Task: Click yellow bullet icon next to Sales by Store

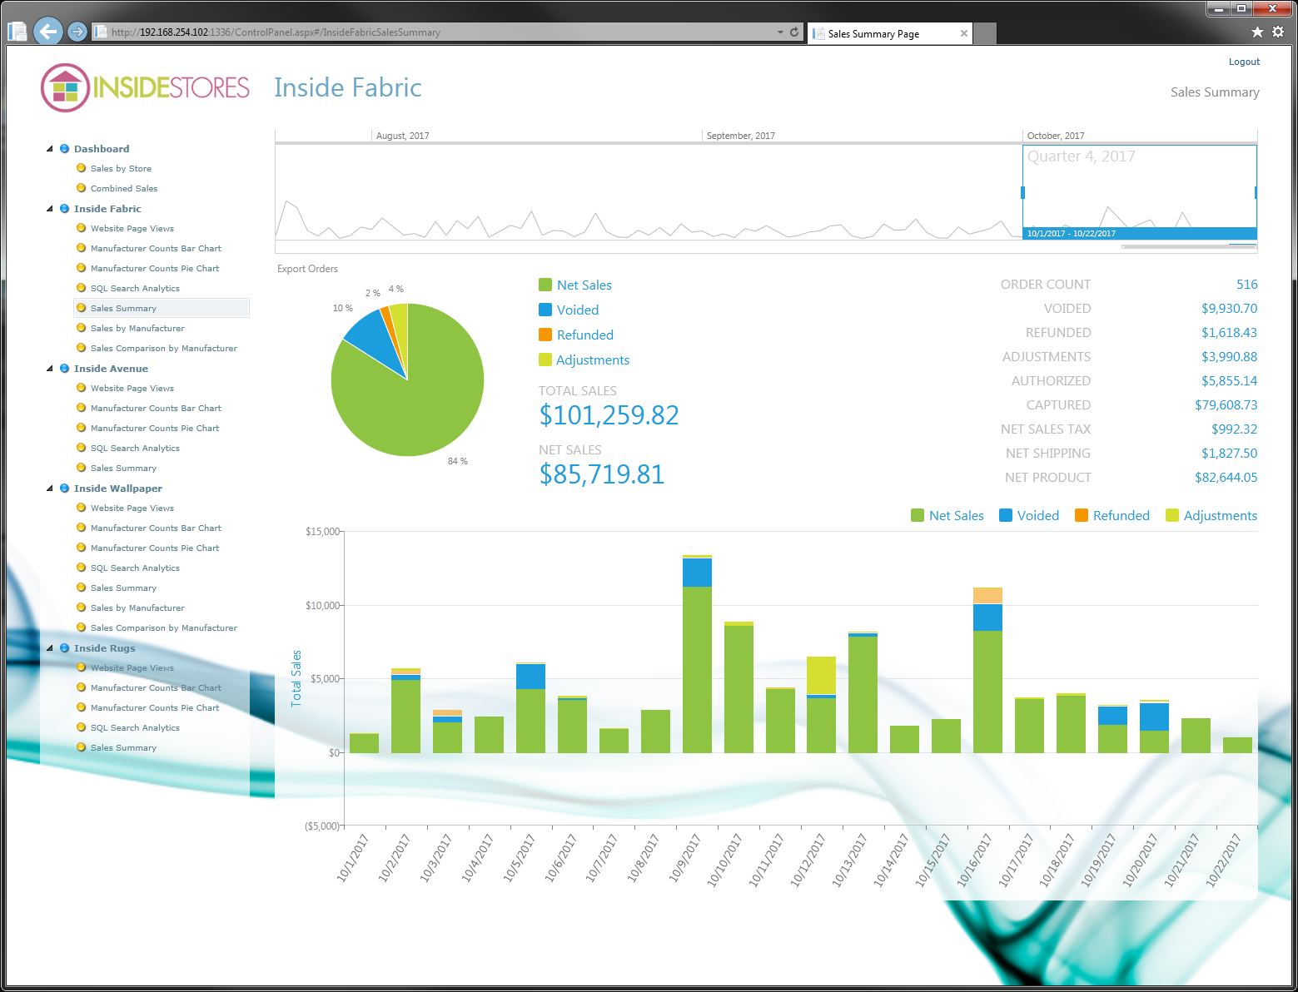Action: 81,168
